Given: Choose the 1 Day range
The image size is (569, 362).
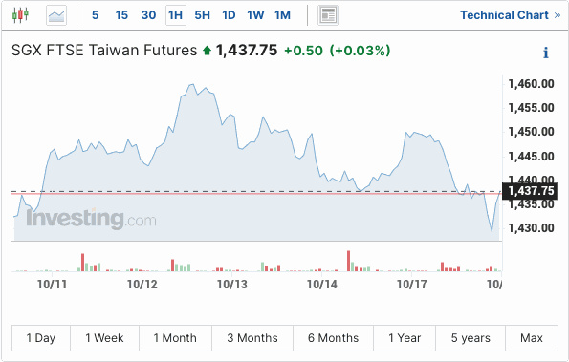Looking at the screenshot, I should pyautogui.click(x=41, y=338).
